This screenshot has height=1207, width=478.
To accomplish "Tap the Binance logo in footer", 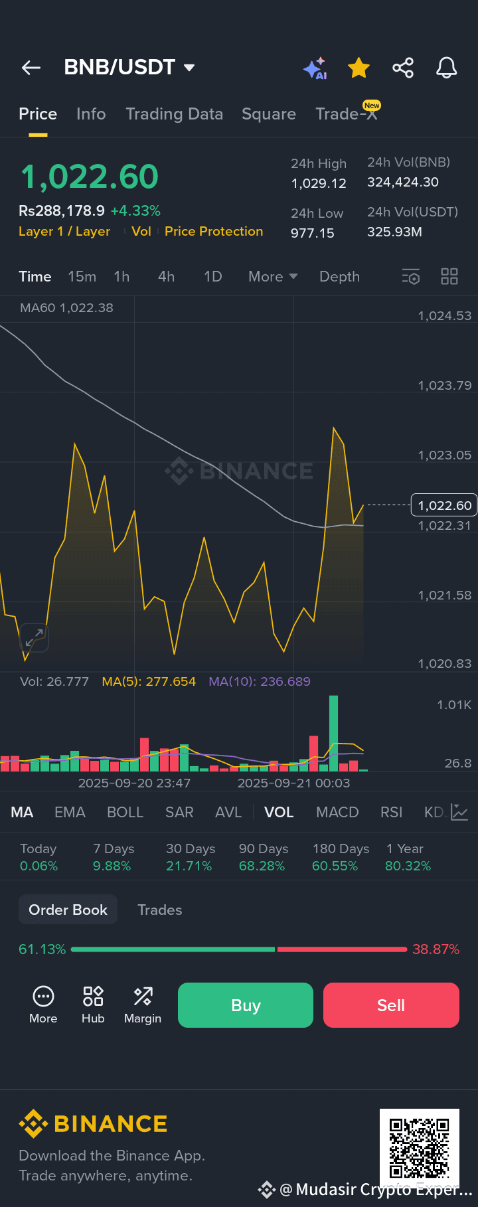I will coord(93,1124).
